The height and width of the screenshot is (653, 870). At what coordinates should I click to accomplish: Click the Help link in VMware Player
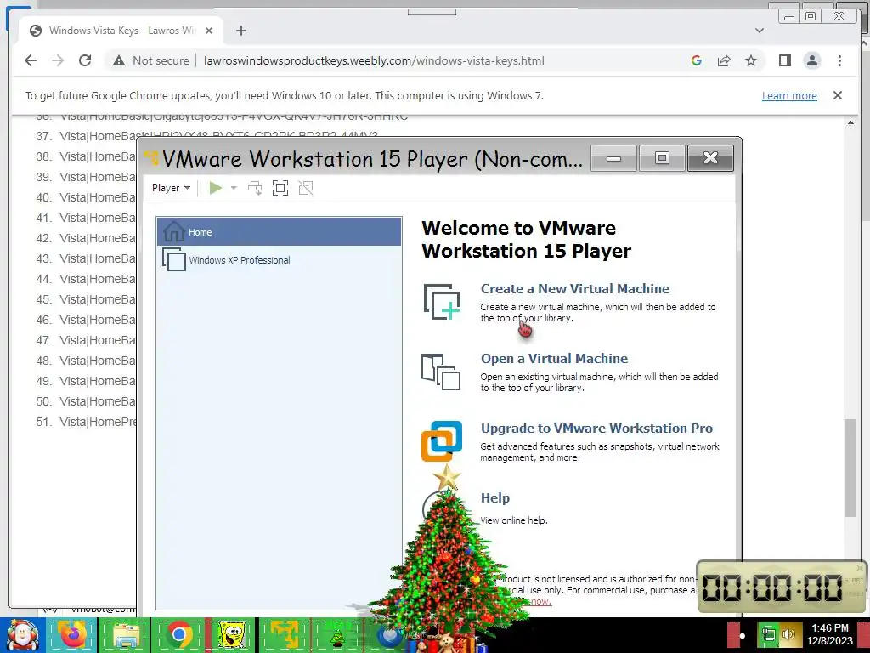pos(495,497)
